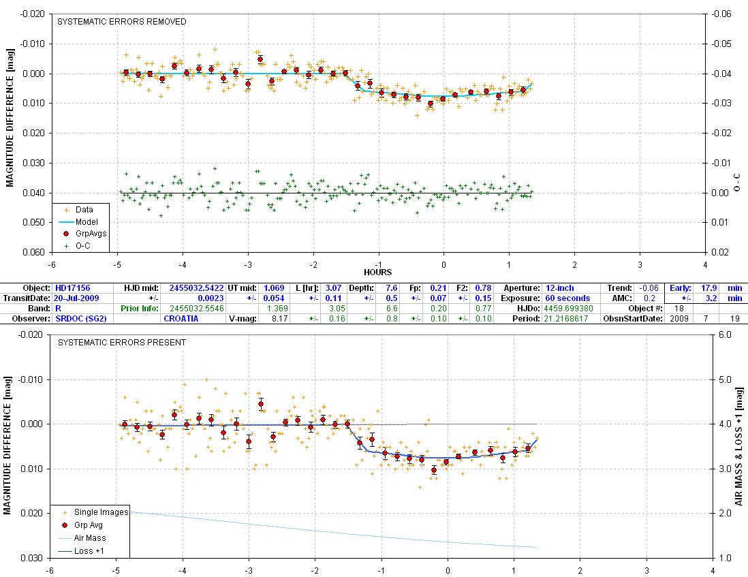748x577 pixels.
Task: Select the ObsnStartDate label
Action: tap(633, 319)
